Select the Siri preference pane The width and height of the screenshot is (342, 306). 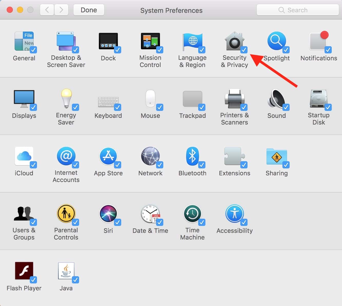coord(108,214)
